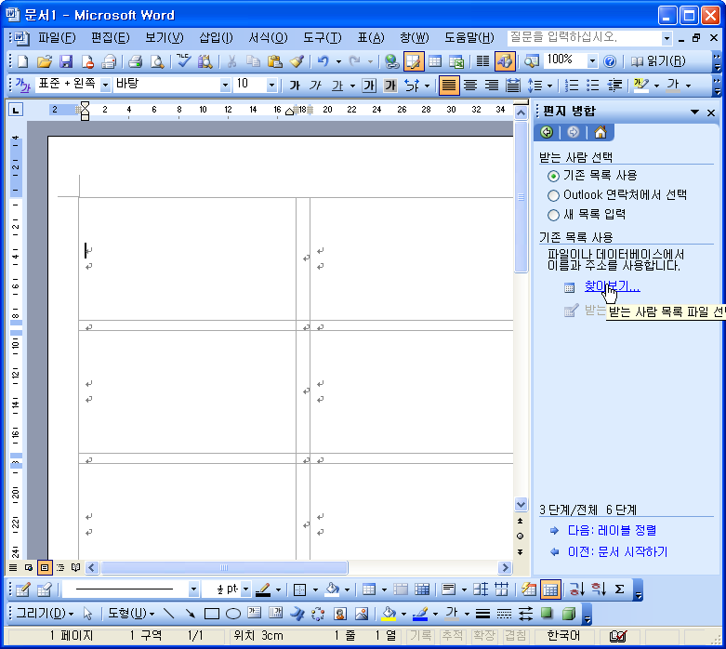Open the Word help question icon
This screenshot has width=726, height=649.
[610, 61]
